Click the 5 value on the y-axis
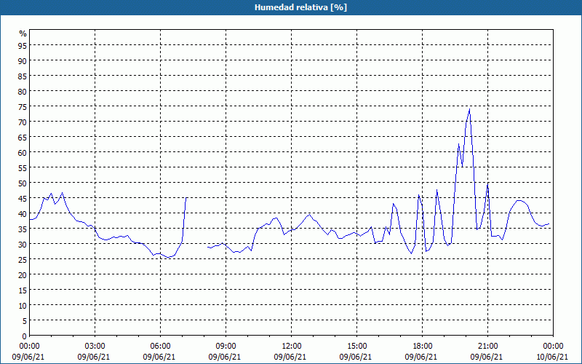 click(25, 321)
